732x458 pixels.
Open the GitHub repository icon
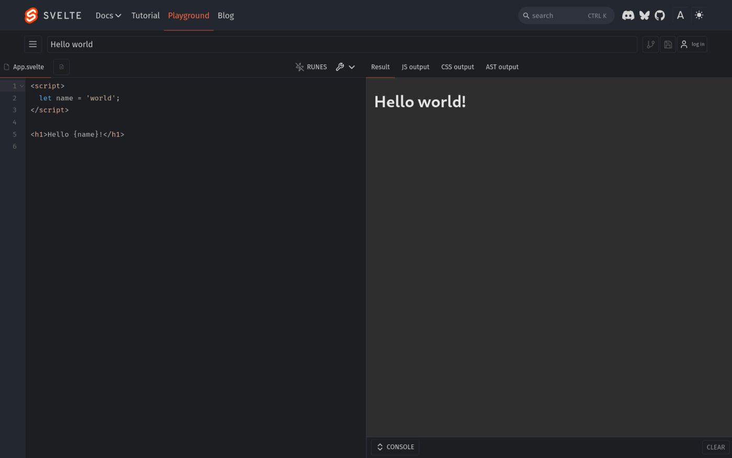(660, 15)
